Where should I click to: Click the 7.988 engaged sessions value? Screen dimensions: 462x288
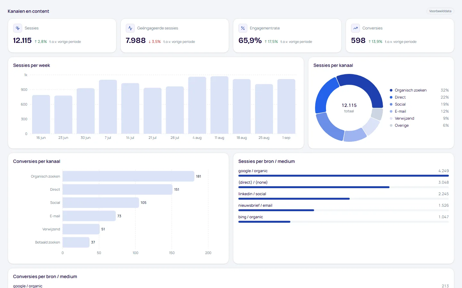pyautogui.click(x=136, y=41)
